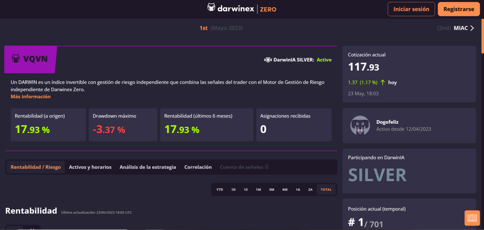Click the Darwinex Zero logo
Viewport: 484px width, 230px height.
pyautogui.click(x=242, y=9)
